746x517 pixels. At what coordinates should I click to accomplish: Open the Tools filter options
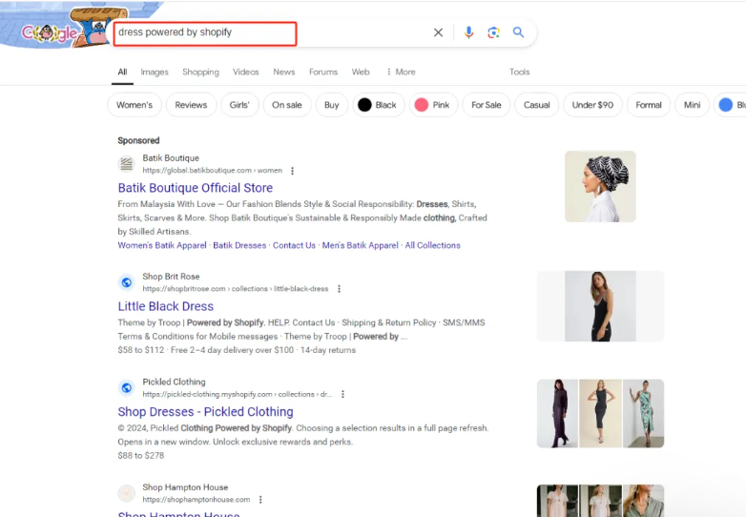click(x=520, y=72)
